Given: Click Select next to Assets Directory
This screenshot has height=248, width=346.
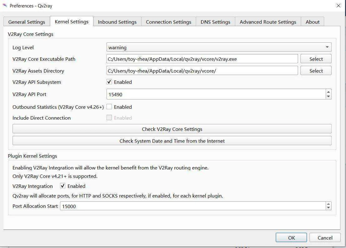Looking at the screenshot, I should pos(316,71).
